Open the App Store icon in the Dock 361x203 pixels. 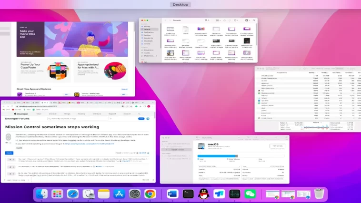(119, 194)
